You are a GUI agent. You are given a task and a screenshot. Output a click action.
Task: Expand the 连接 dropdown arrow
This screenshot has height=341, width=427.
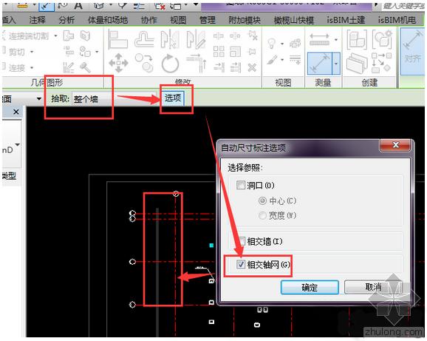point(32,67)
